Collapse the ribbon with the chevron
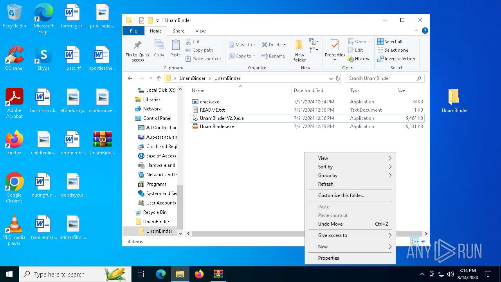Image resolution: width=501 pixels, height=282 pixels. [x=416, y=31]
